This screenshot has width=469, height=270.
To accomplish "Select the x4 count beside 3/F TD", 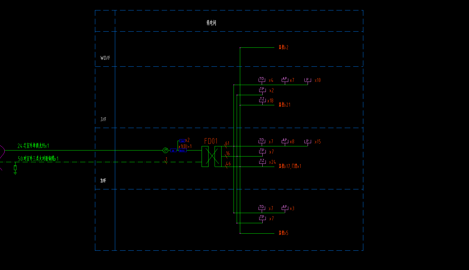I will pos(271,80).
